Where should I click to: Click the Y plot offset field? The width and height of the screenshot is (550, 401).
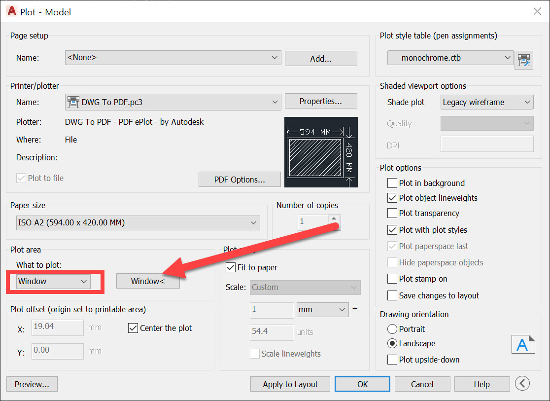58,351
